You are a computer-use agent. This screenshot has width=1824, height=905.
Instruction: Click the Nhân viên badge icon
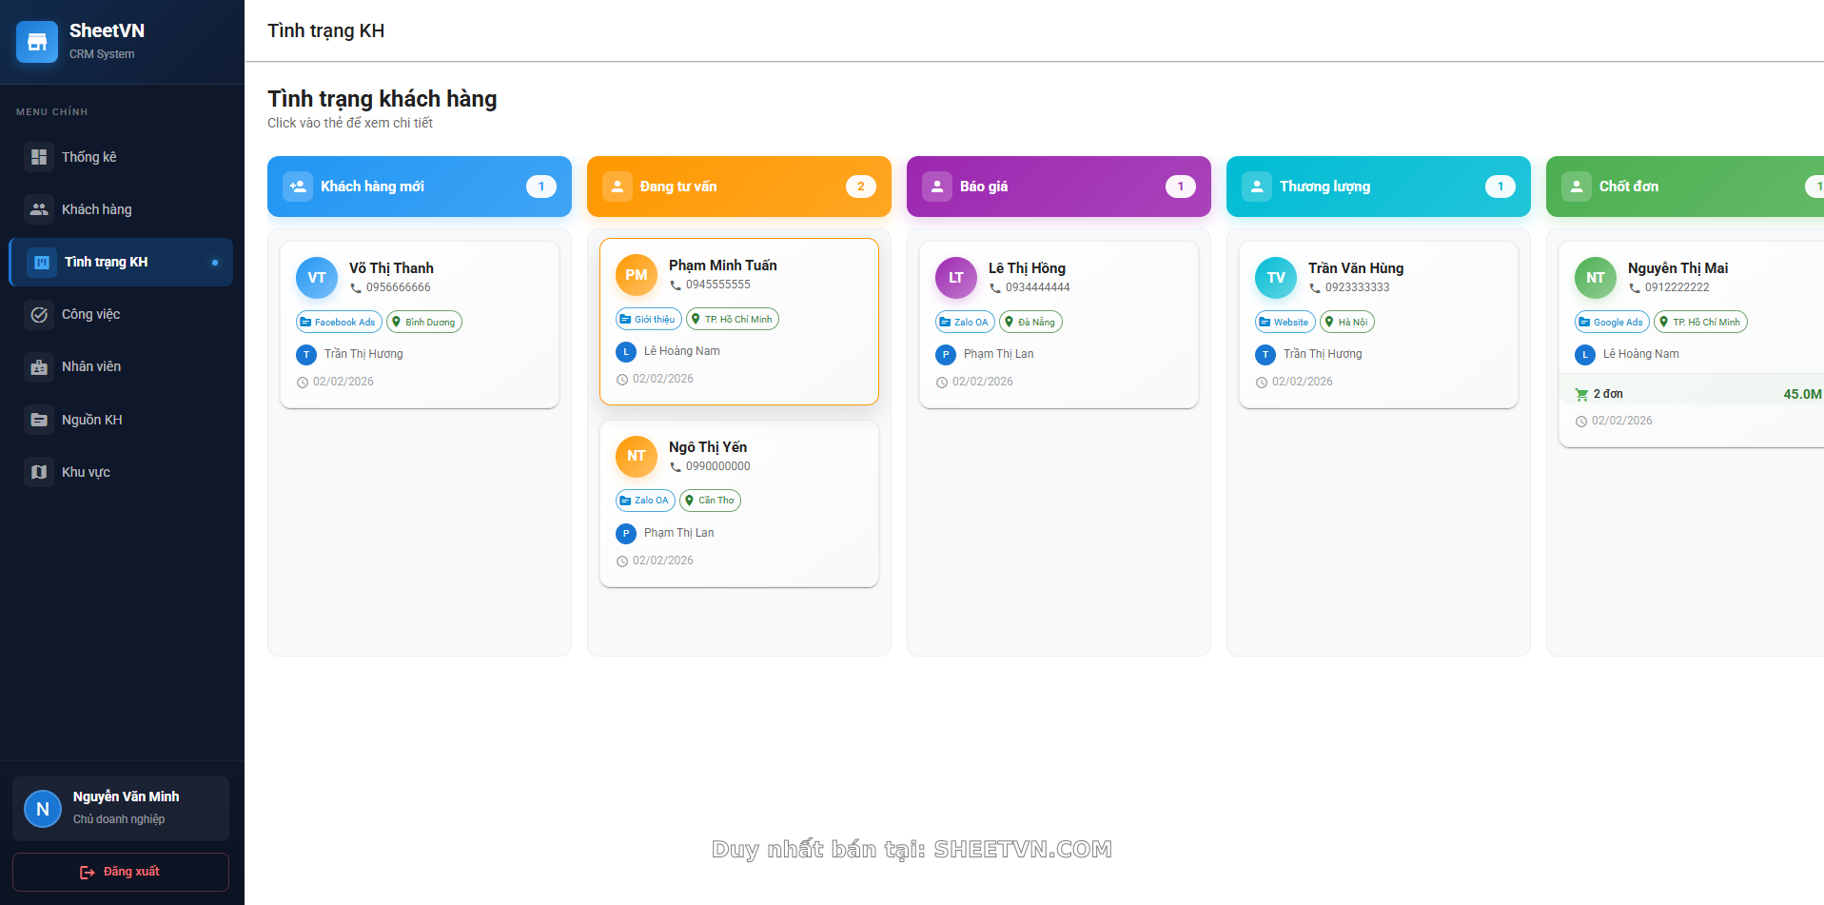[x=39, y=366]
